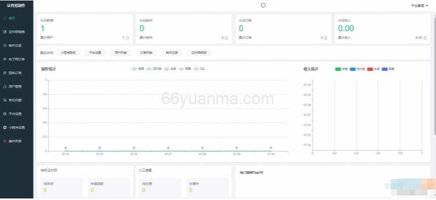Click the icon beside 累计制作 count
The height and width of the screenshot is (200, 436).
click(226, 38)
